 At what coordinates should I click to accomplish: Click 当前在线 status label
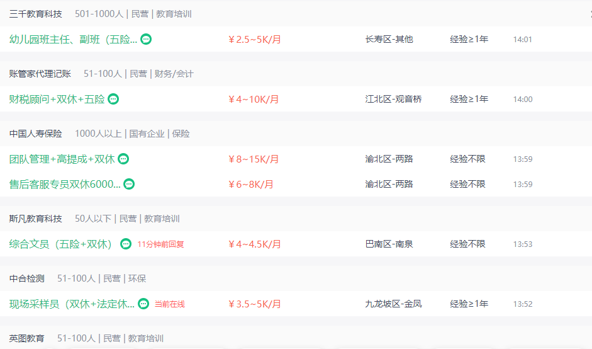pyautogui.click(x=169, y=304)
